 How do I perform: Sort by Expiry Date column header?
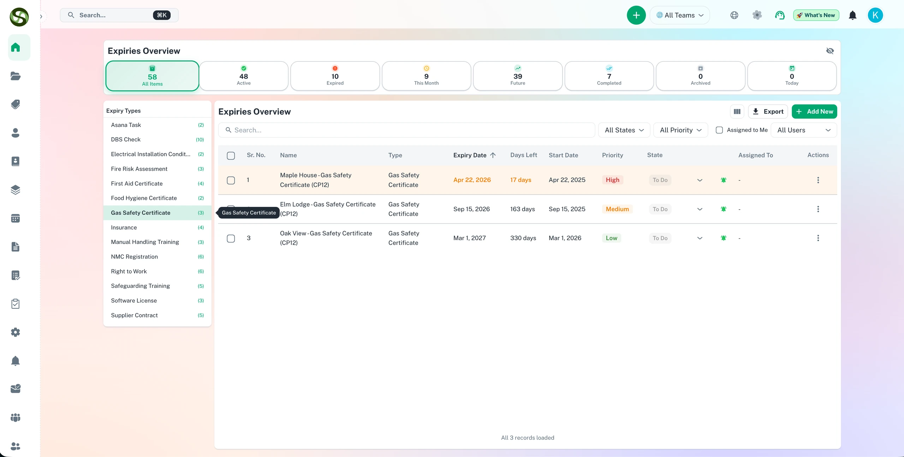point(475,155)
